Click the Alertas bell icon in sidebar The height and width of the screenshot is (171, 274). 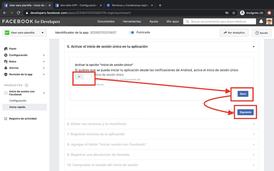pyautogui.click(x=6, y=68)
